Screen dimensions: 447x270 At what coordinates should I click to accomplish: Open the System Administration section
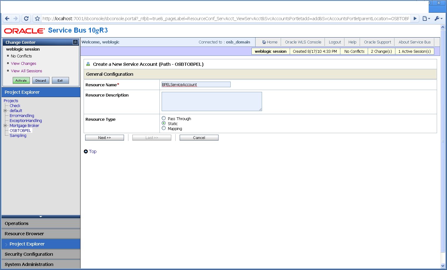pyautogui.click(x=41, y=264)
